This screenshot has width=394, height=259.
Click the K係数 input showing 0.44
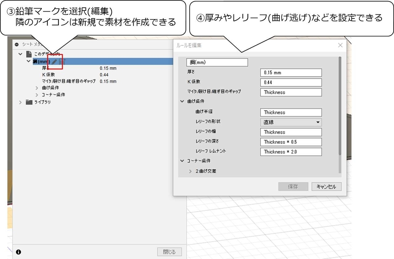tap(290, 82)
